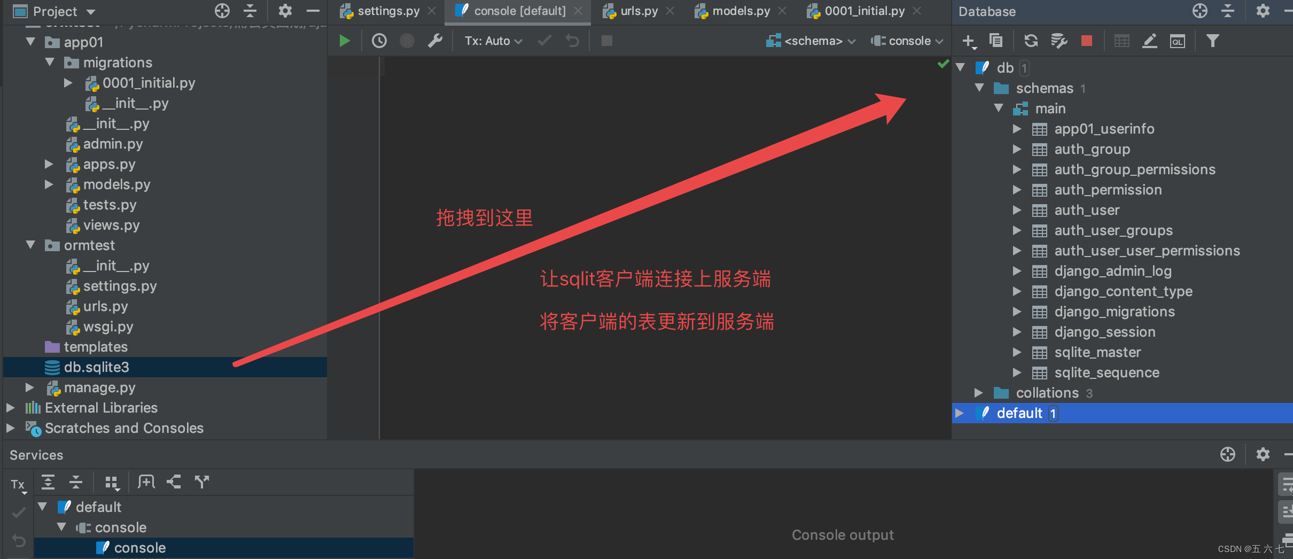Open console settings wrench icon
Image resolution: width=1293 pixels, height=559 pixels.
435,41
